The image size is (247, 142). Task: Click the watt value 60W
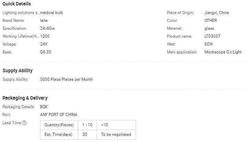pos(209,44)
